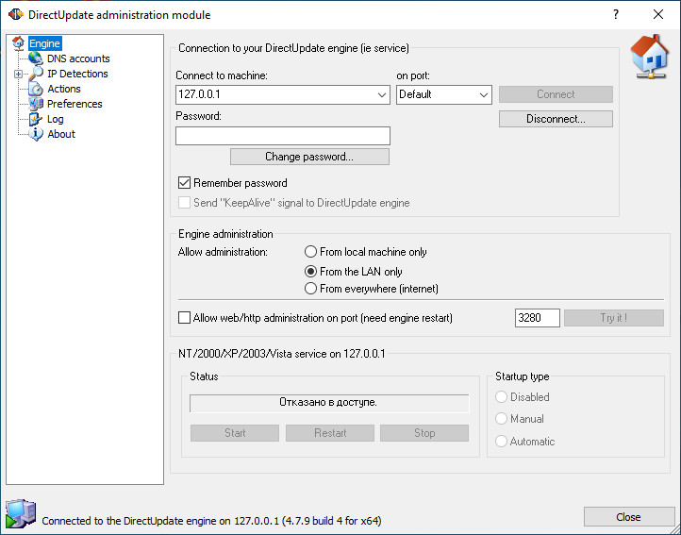Click the IP Detections magnifier icon

36,74
